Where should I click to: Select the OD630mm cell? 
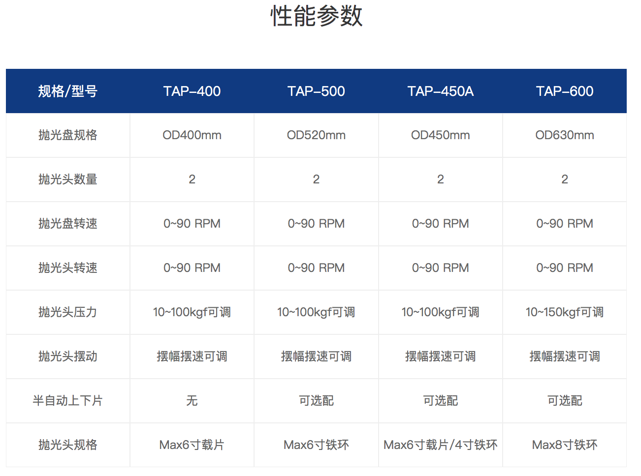tap(565, 135)
